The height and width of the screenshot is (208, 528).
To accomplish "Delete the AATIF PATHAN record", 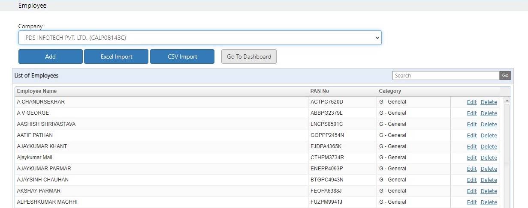I will pos(489,136).
